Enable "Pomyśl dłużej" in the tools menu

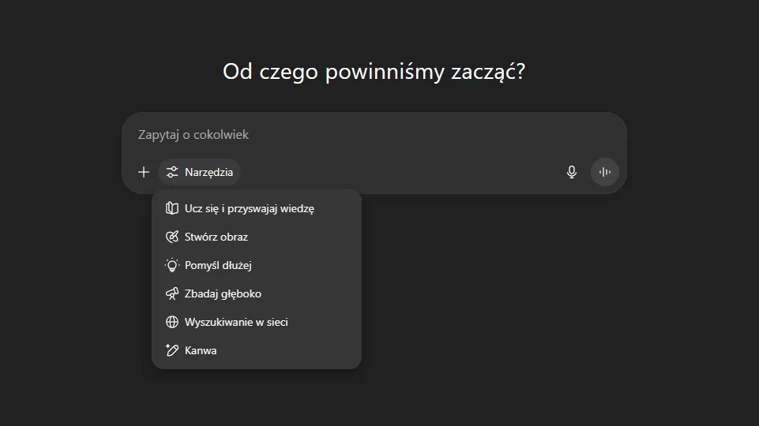tap(218, 265)
